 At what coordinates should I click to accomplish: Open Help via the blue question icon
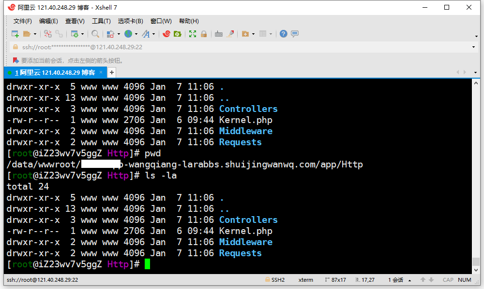(x=284, y=34)
